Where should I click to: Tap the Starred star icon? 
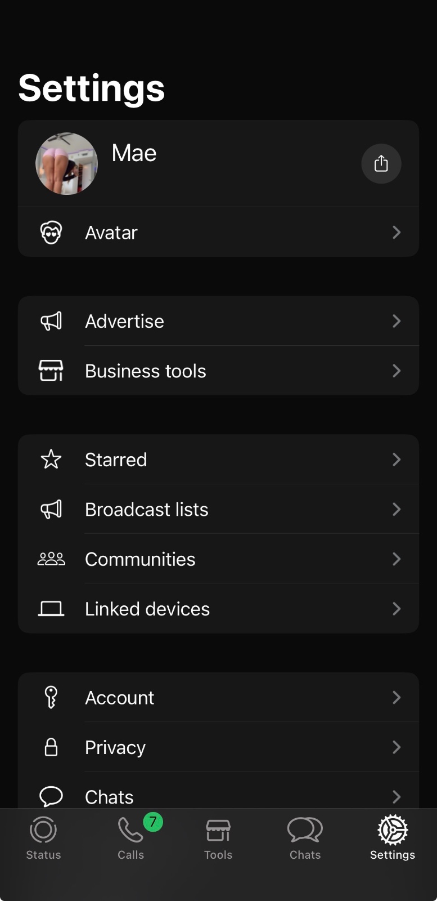click(x=51, y=460)
